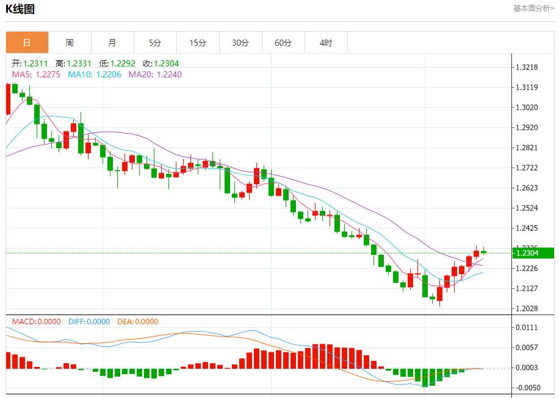Viewport: 559px width, 398px height.
Task: Select the 日 daily chart tab
Action: [27, 43]
